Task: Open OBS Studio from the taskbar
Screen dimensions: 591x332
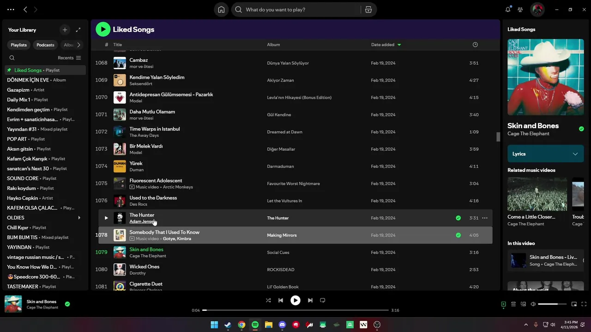Action: click(377, 325)
